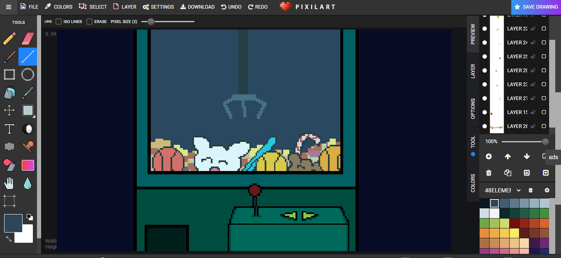Select the filled selection box tool
This screenshot has height=258, width=561.
tap(28, 111)
